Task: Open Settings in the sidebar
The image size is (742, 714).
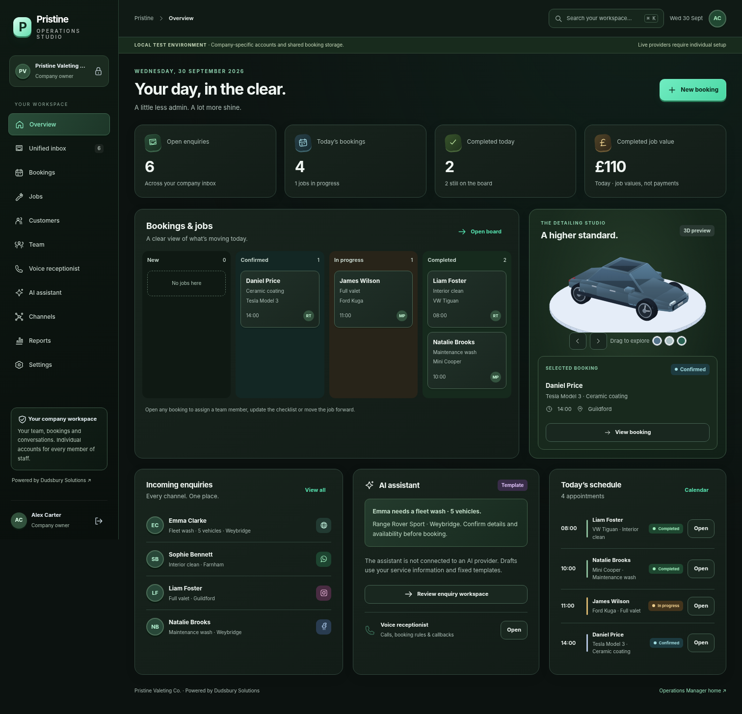Action: 59,364
